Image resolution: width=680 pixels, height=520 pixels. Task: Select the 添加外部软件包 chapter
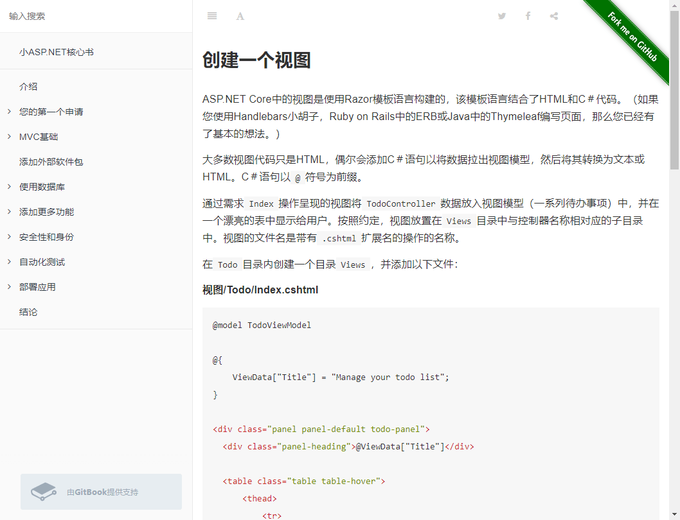(x=55, y=161)
